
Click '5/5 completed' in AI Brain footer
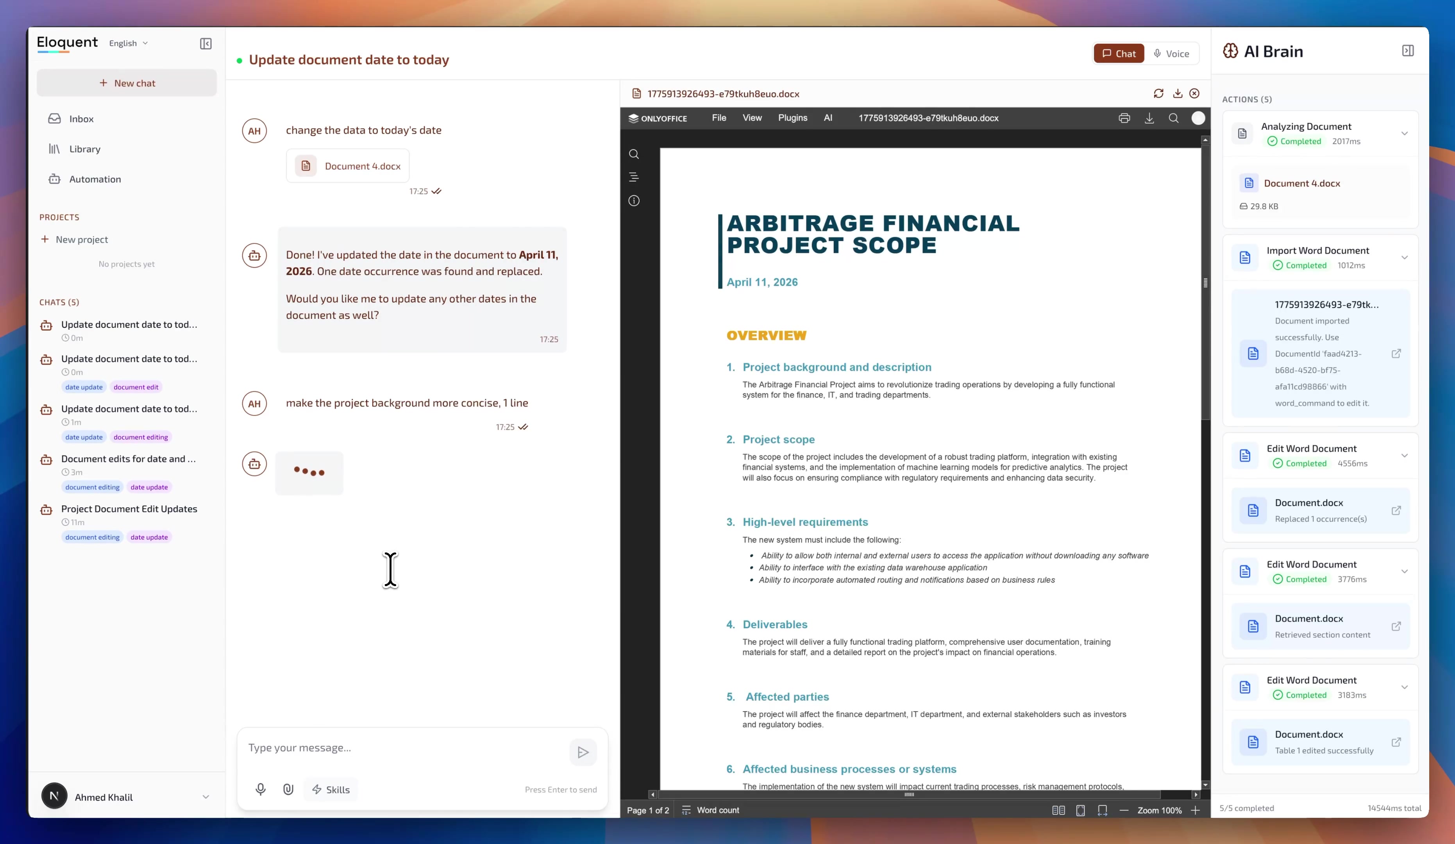coord(1246,808)
